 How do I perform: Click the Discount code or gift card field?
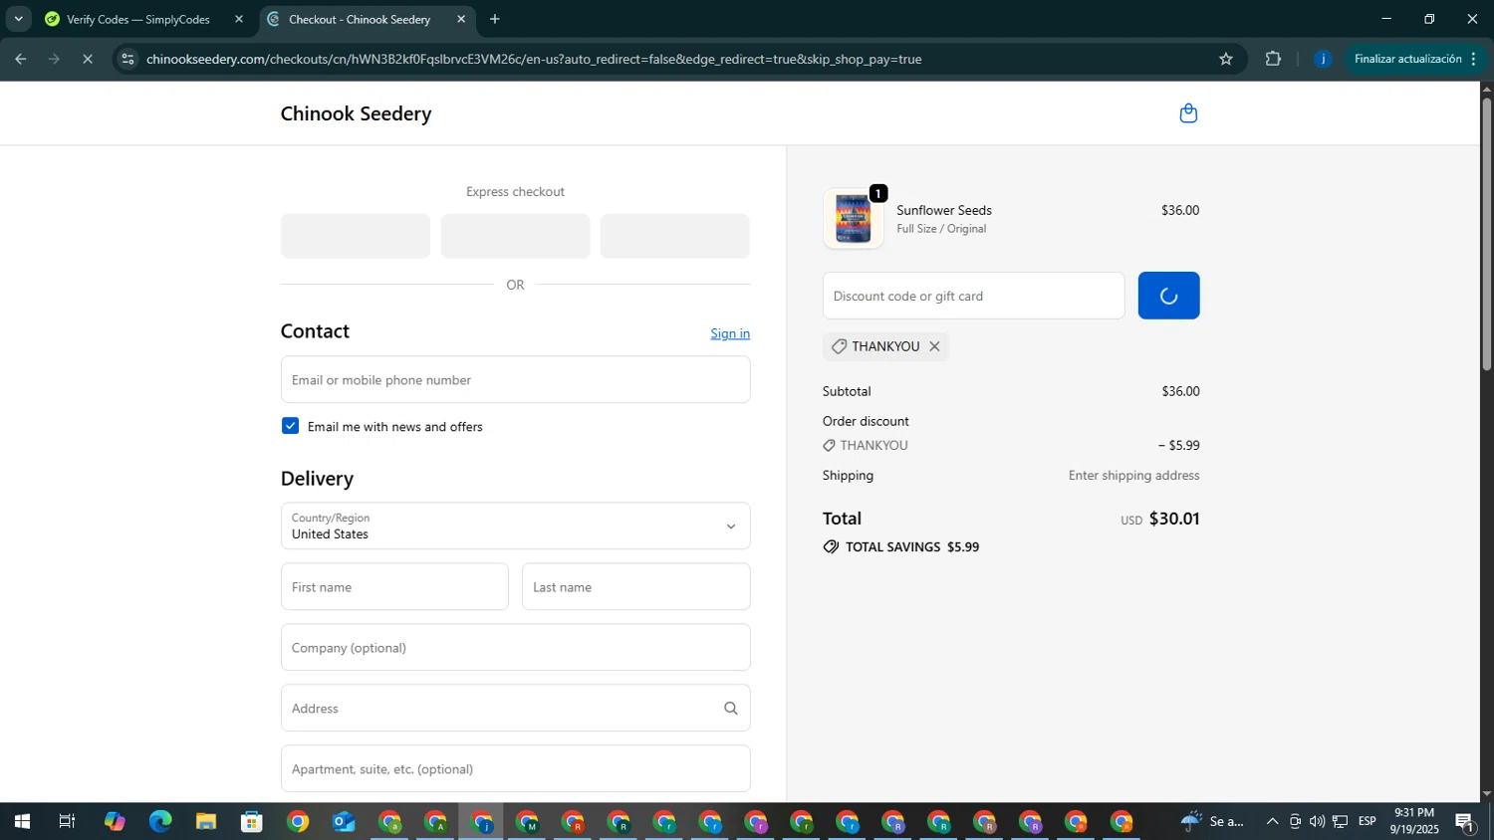[x=973, y=296]
